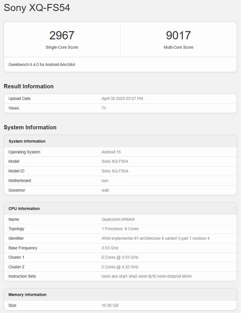Click the Governor value walt
Viewport: 241px width, 313px height.
105,190
